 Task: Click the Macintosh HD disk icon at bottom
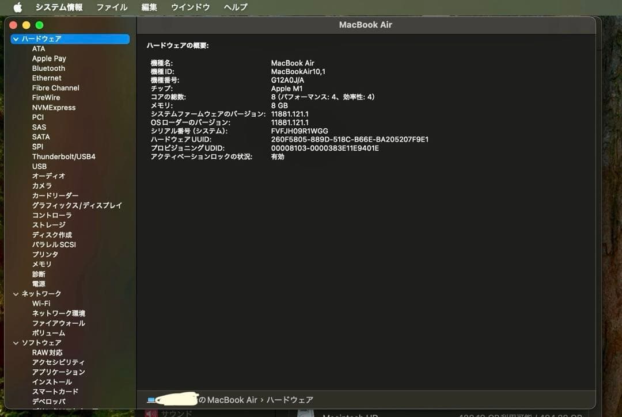click(x=305, y=413)
